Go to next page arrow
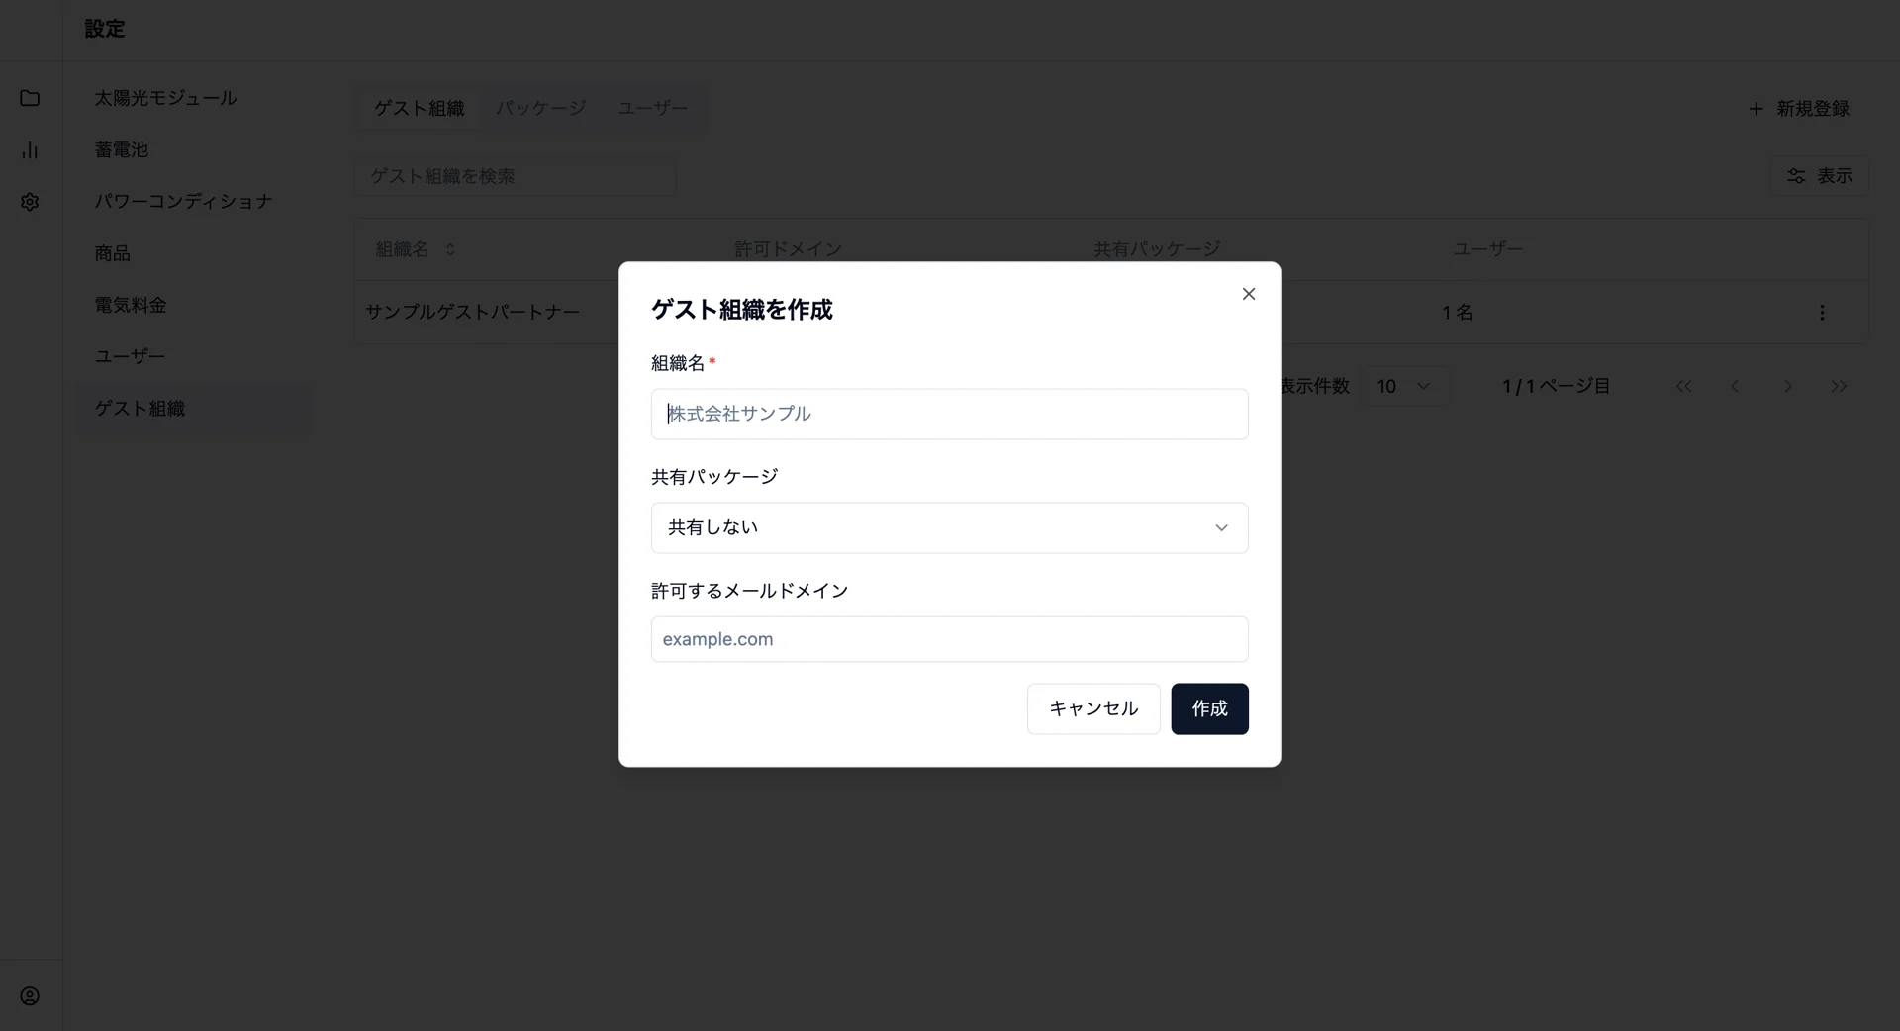Viewport: 1900px width, 1031px height. click(1787, 386)
